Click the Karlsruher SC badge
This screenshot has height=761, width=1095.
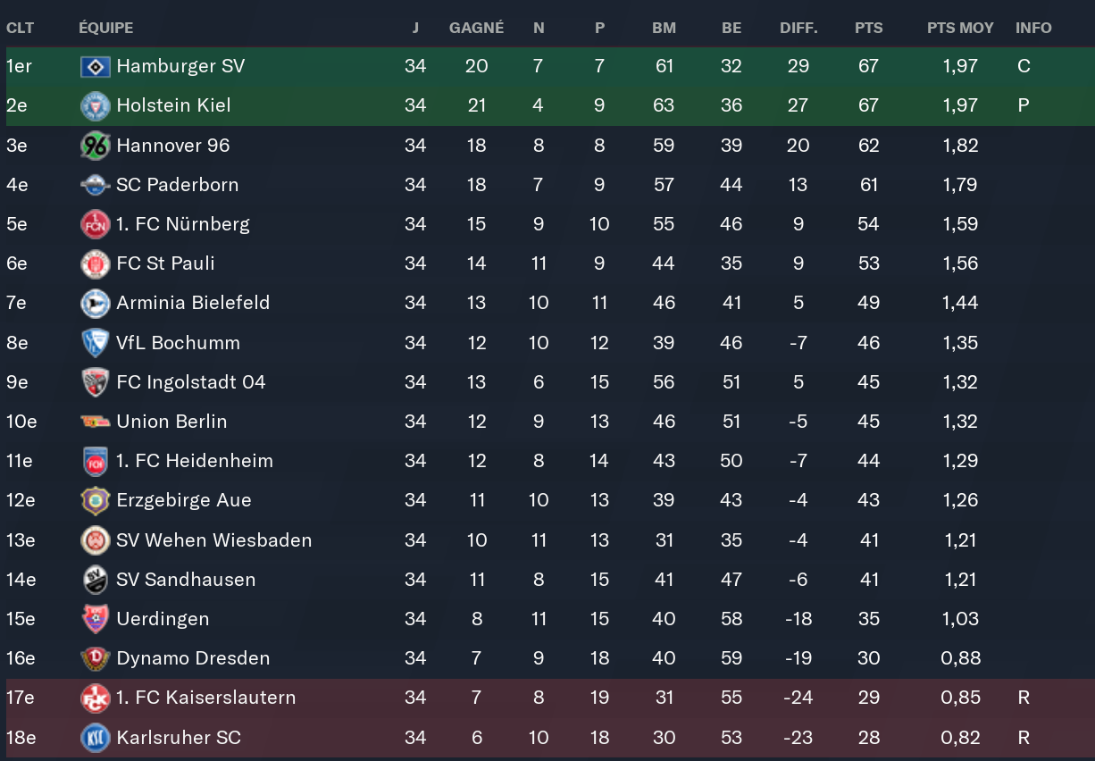pos(95,738)
